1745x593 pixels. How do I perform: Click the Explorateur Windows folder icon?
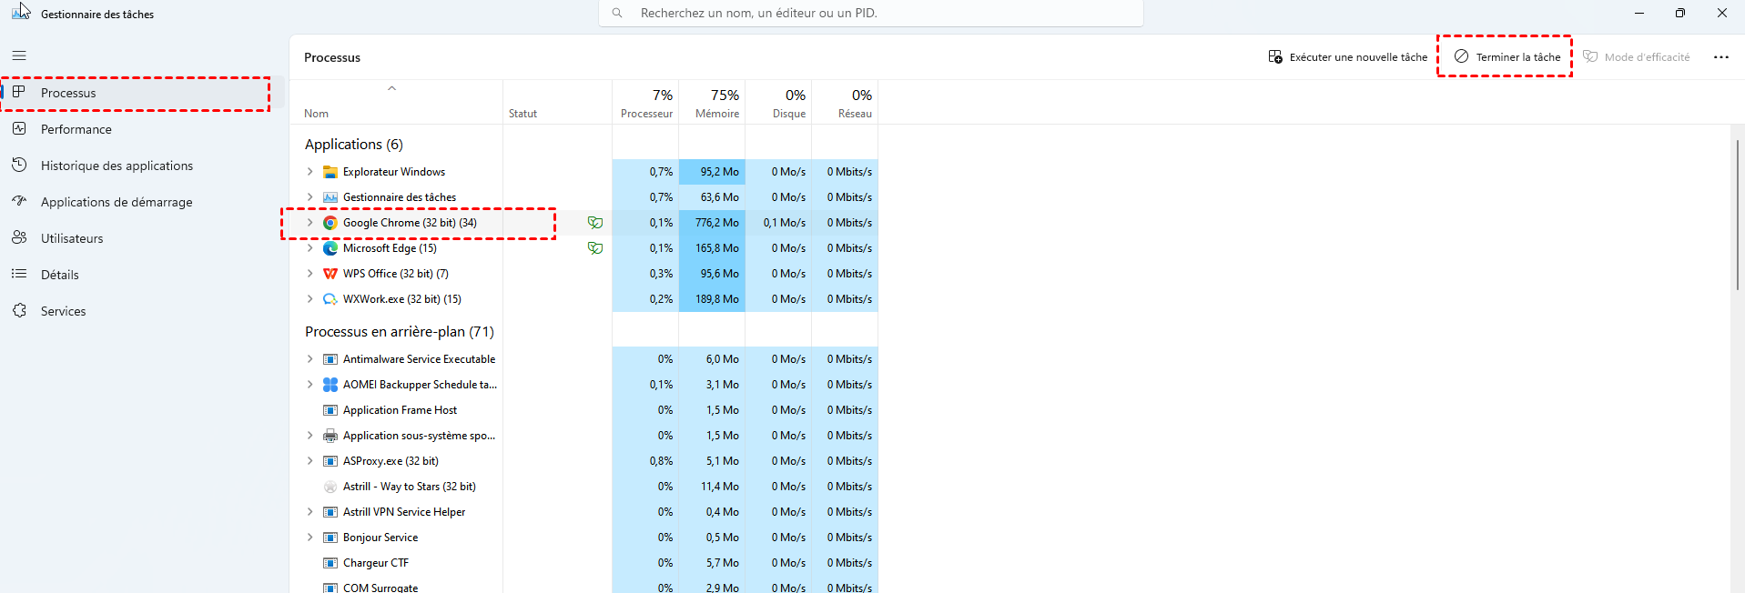330,172
